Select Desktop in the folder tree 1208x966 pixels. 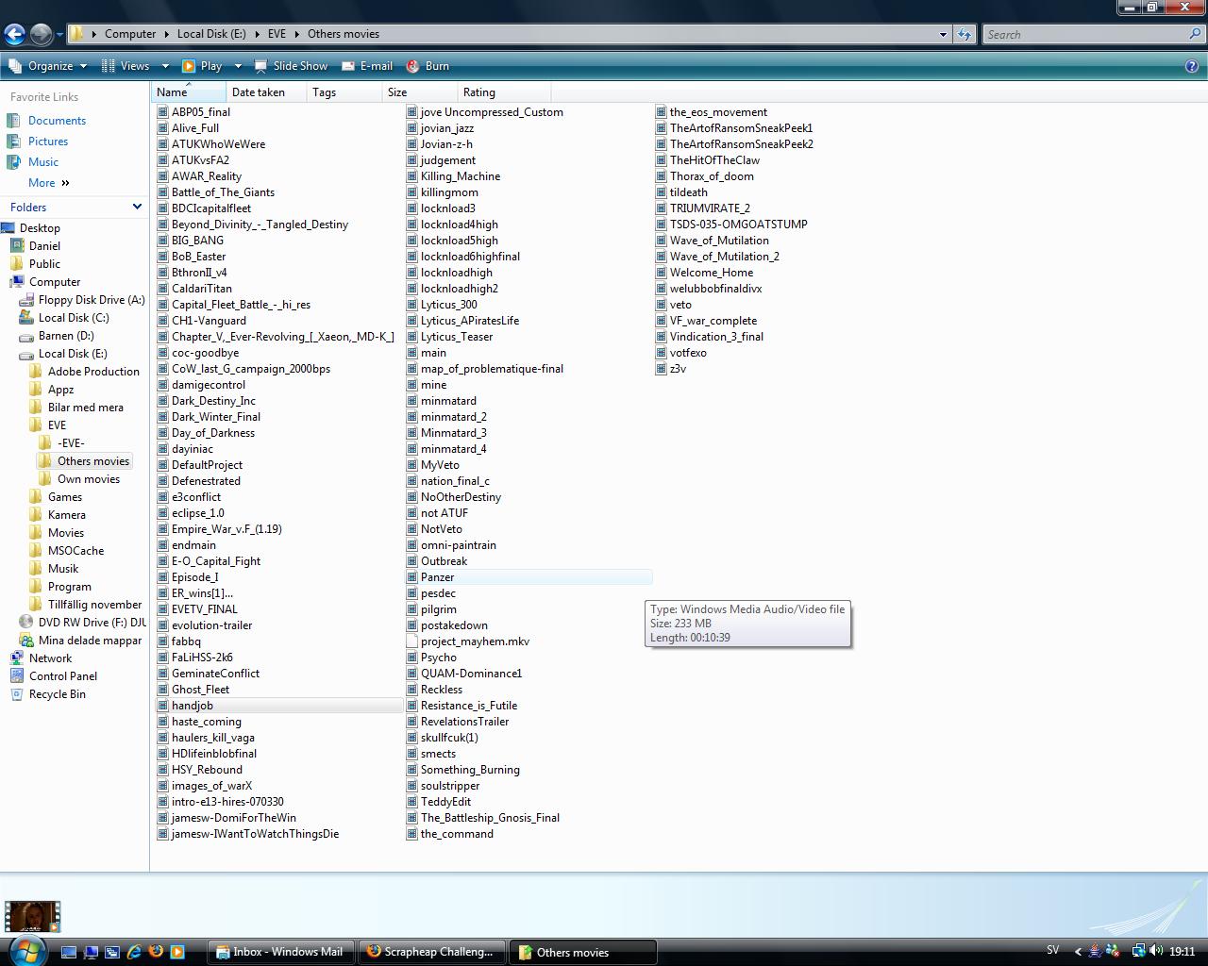[x=40, y=228]
